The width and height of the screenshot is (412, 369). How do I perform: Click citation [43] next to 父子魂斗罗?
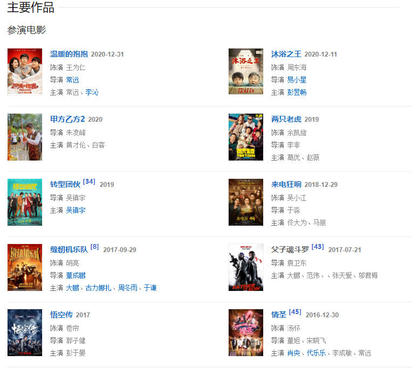click(x=318, y=247)
